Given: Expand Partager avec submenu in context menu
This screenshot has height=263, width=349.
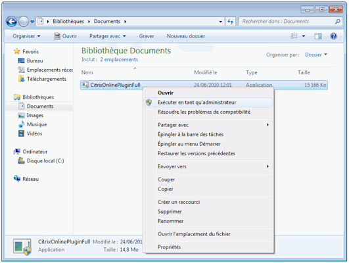Looking at the screenshot, I should (208, 125).
